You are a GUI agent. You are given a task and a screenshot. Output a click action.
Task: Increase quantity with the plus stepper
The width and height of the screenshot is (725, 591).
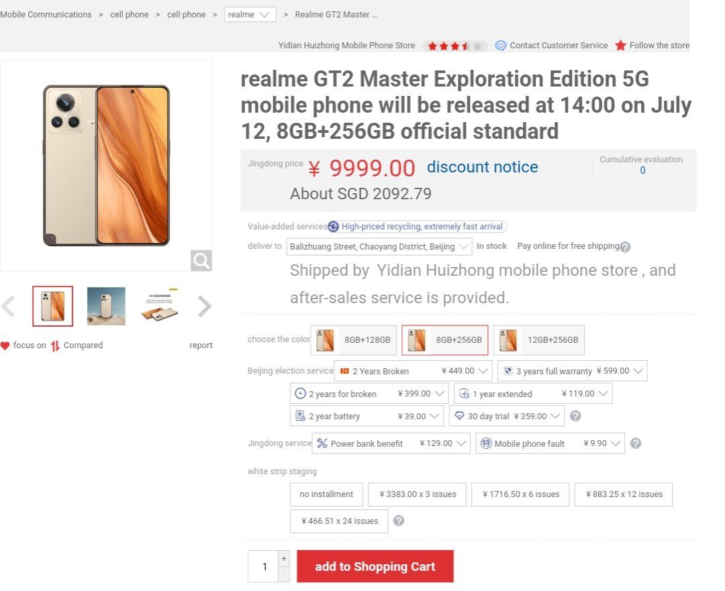pyautogui.click(x=284, y=558)
